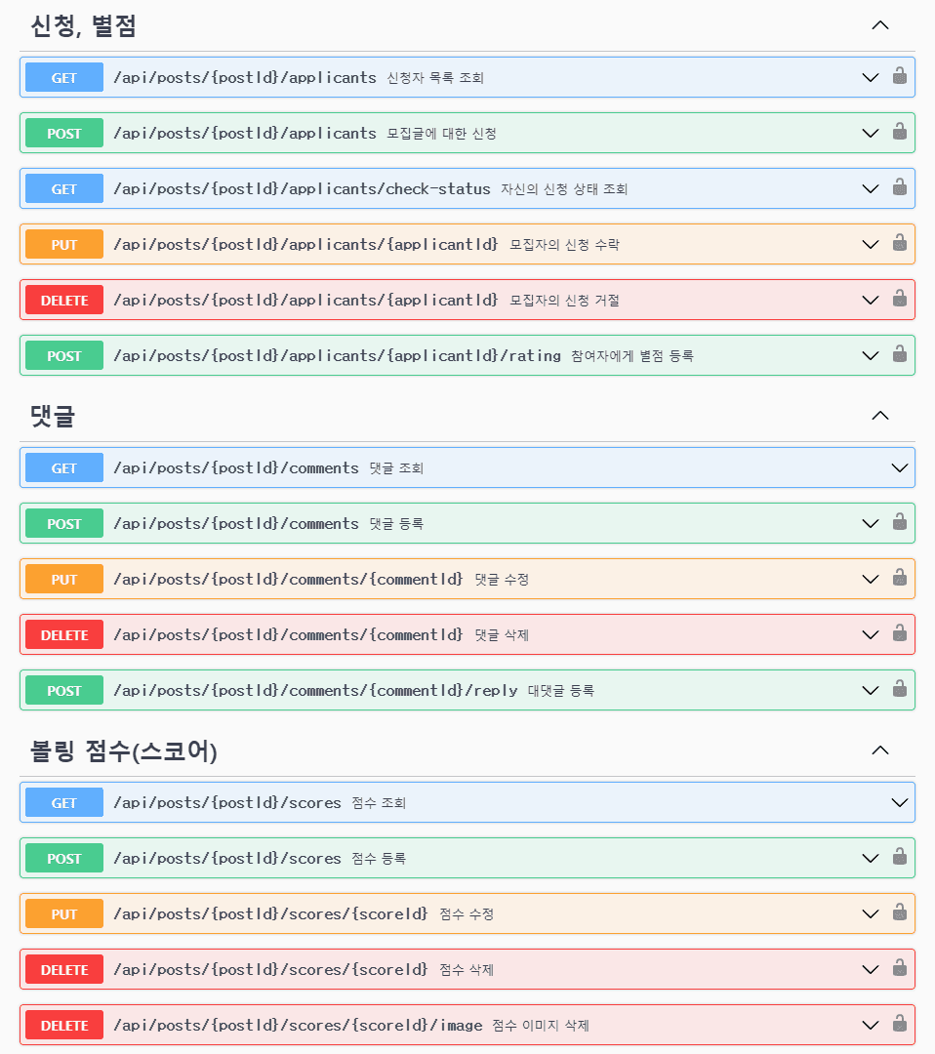935x1054 pixels.
Task: Click GET badge for 신청자 목록 조회
Action: pyautogui.click(x=64, y=77)
